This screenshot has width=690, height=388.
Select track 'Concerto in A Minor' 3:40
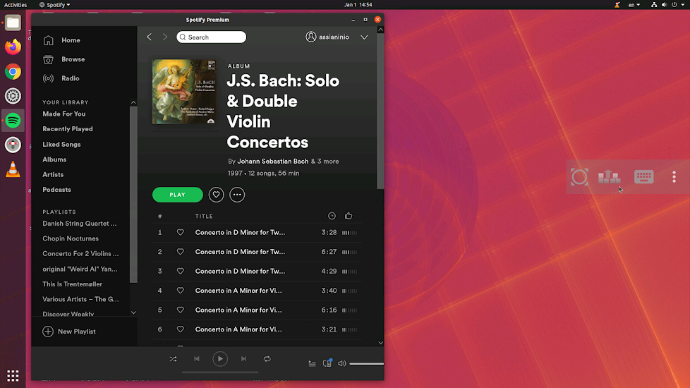click(x=257, y=291)
